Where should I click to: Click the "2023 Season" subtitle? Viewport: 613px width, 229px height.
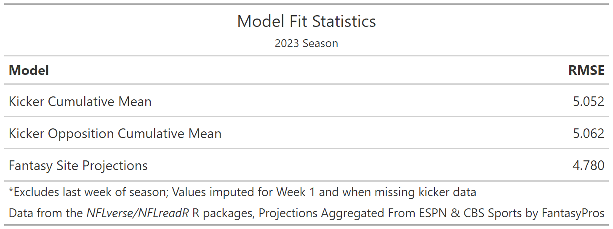(306, 43)
